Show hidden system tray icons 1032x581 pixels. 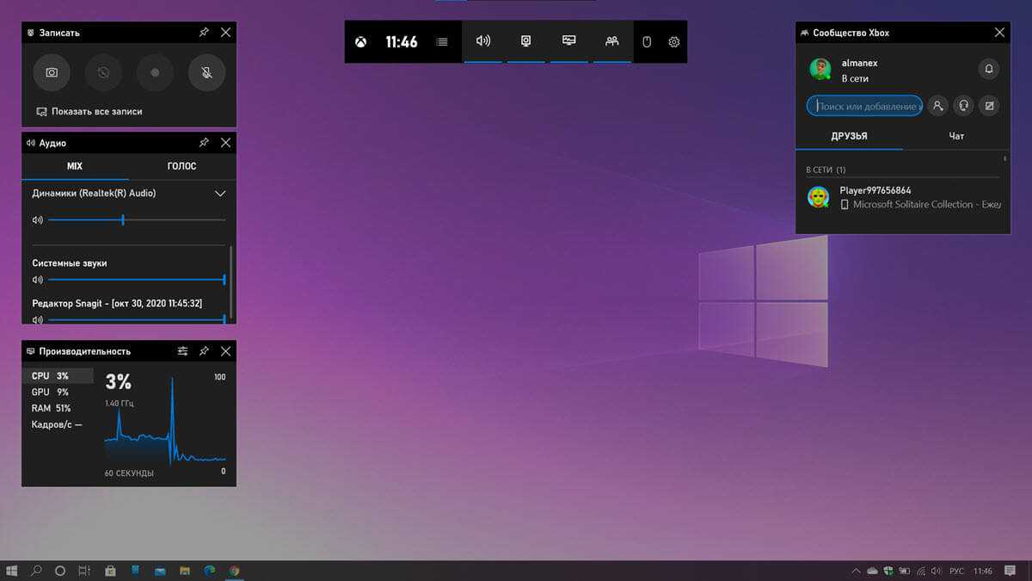point(855,571)
